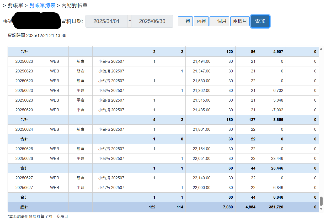Select the 一週 range button

(x=185, y=21)
